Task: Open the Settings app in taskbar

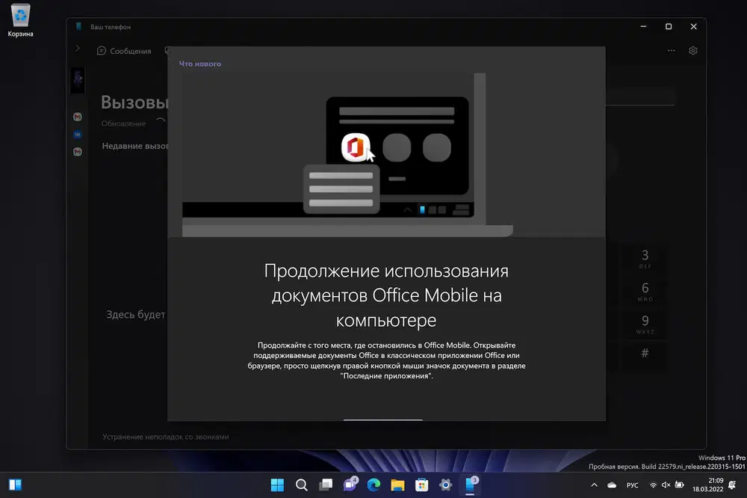Action: [x=445, y=485]
